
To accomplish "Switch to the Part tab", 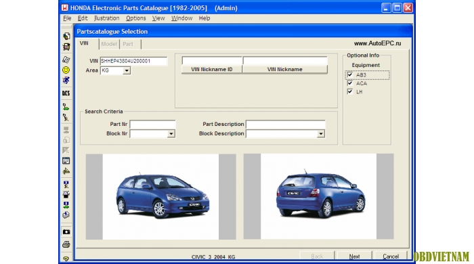I will coord(130,44).
